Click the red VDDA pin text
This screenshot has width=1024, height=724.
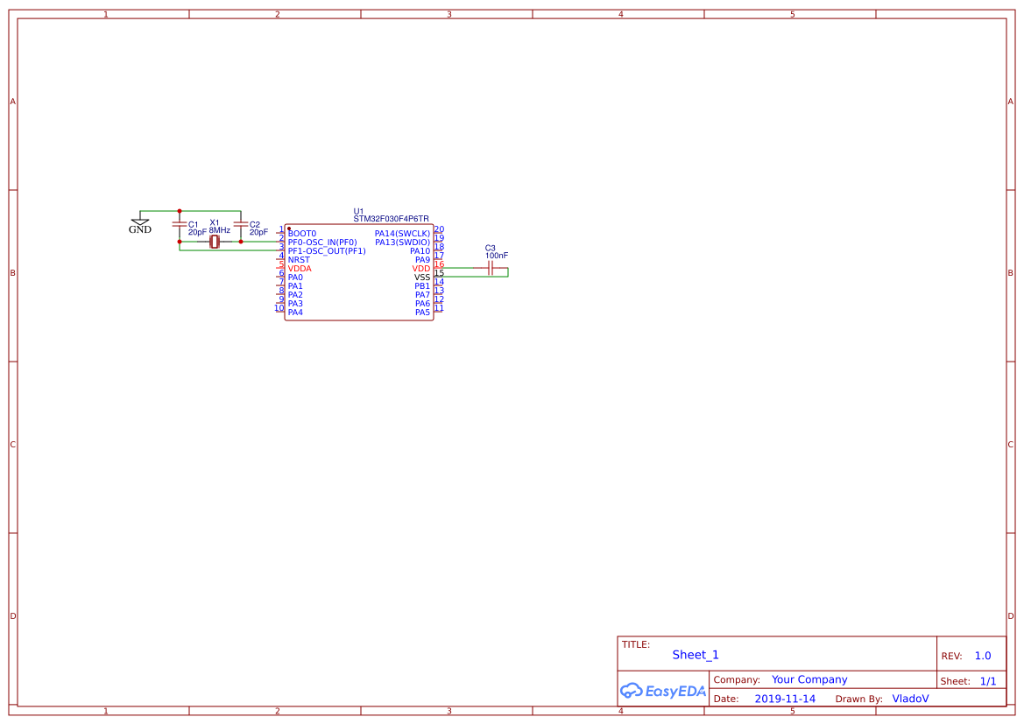coord(300,268)
